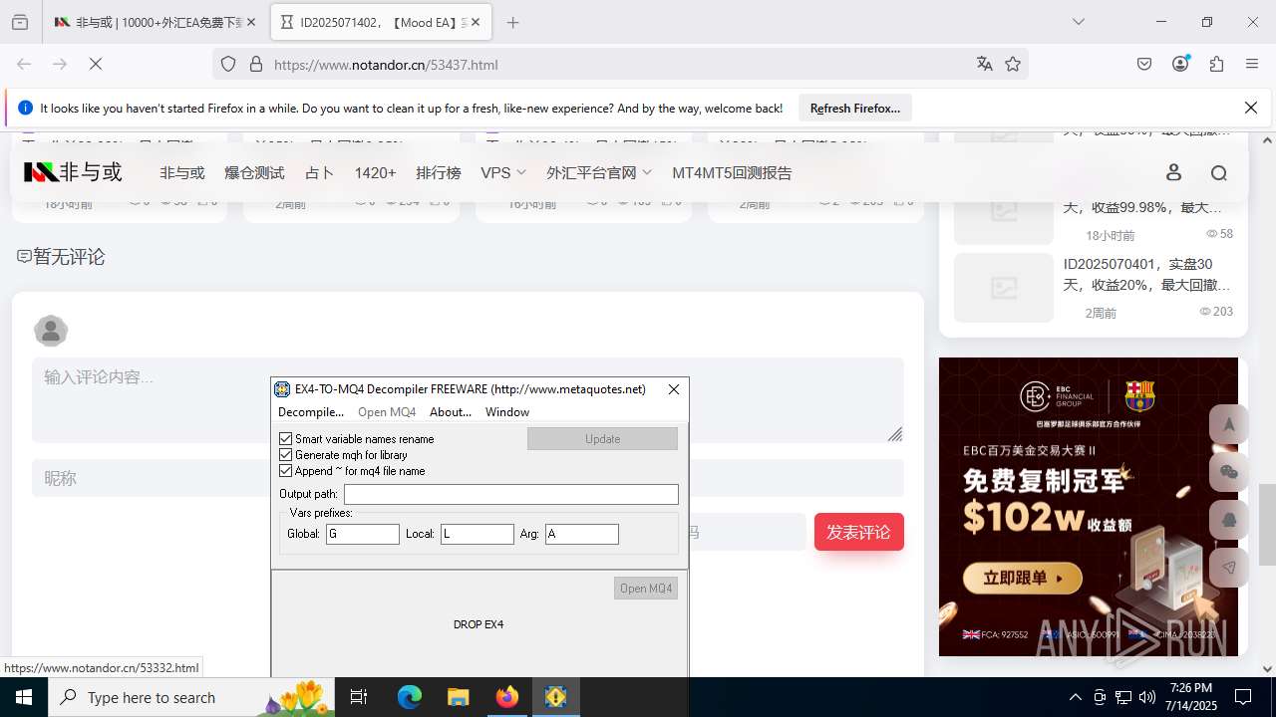
Task: Click the page vertical scrollbar thumb
Action: (x=1267, y=524)
